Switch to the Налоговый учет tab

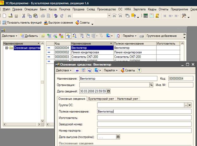click(x=127, y=99)
